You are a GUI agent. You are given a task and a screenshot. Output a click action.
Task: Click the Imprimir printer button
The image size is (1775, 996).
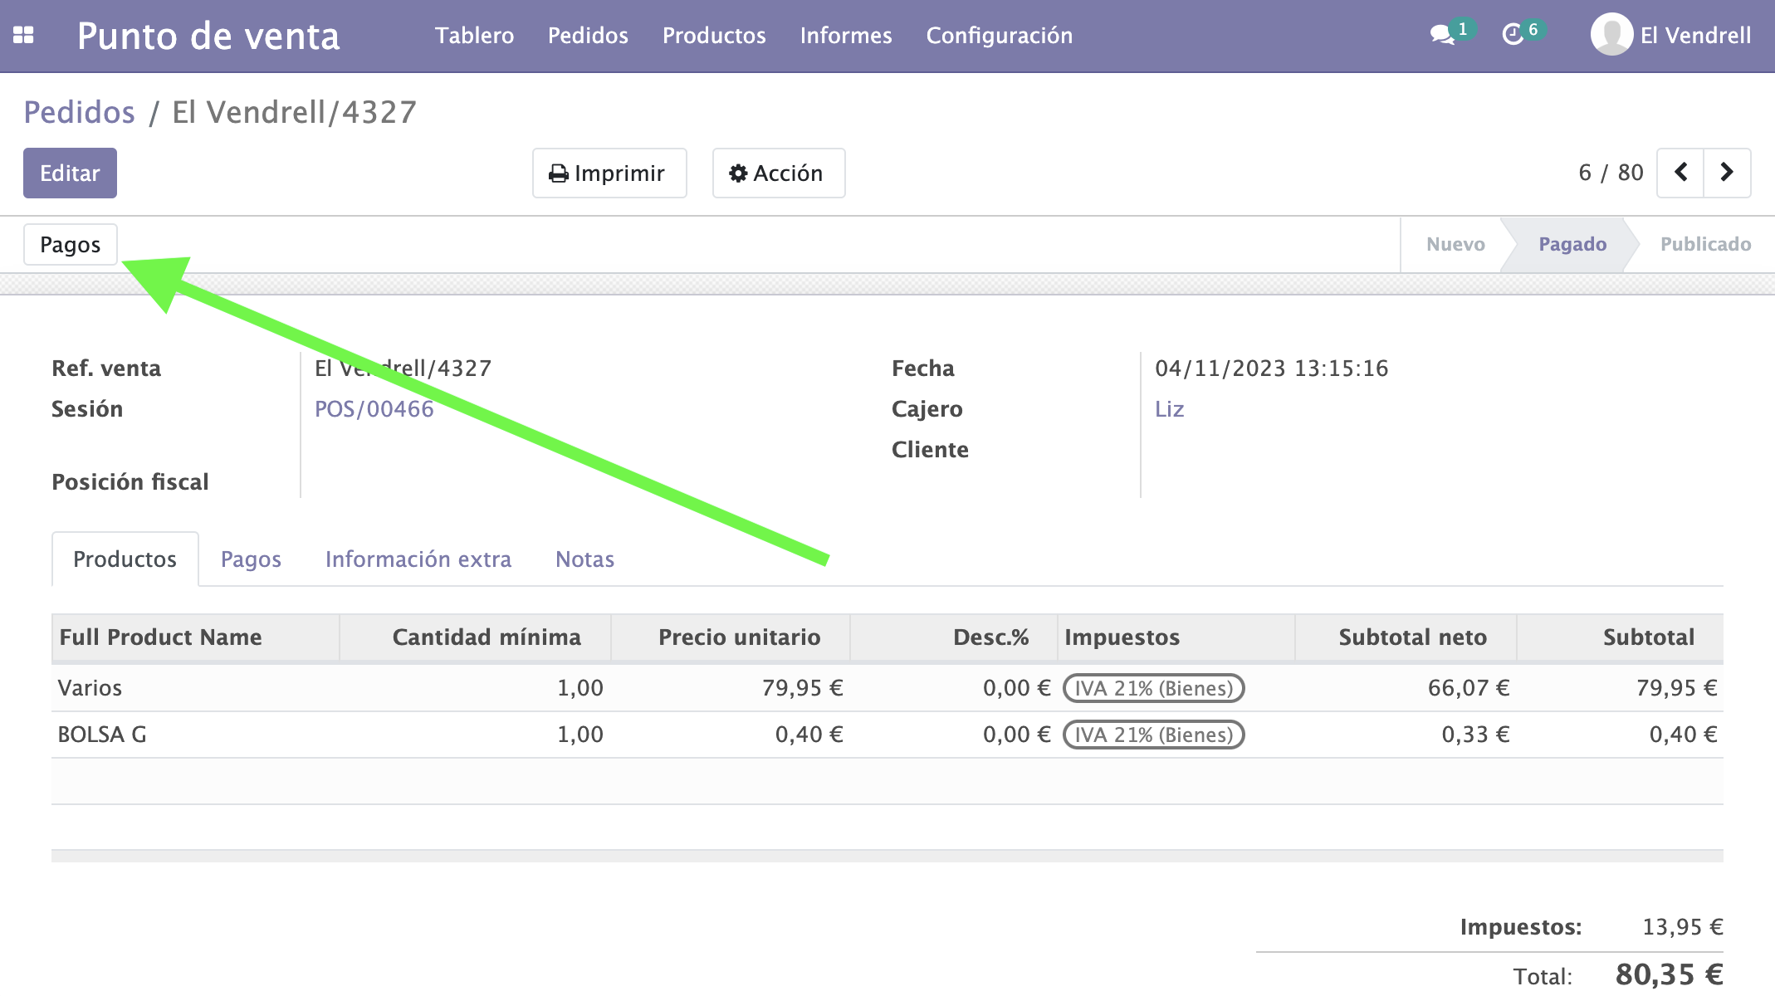click(x=609, y=173)
